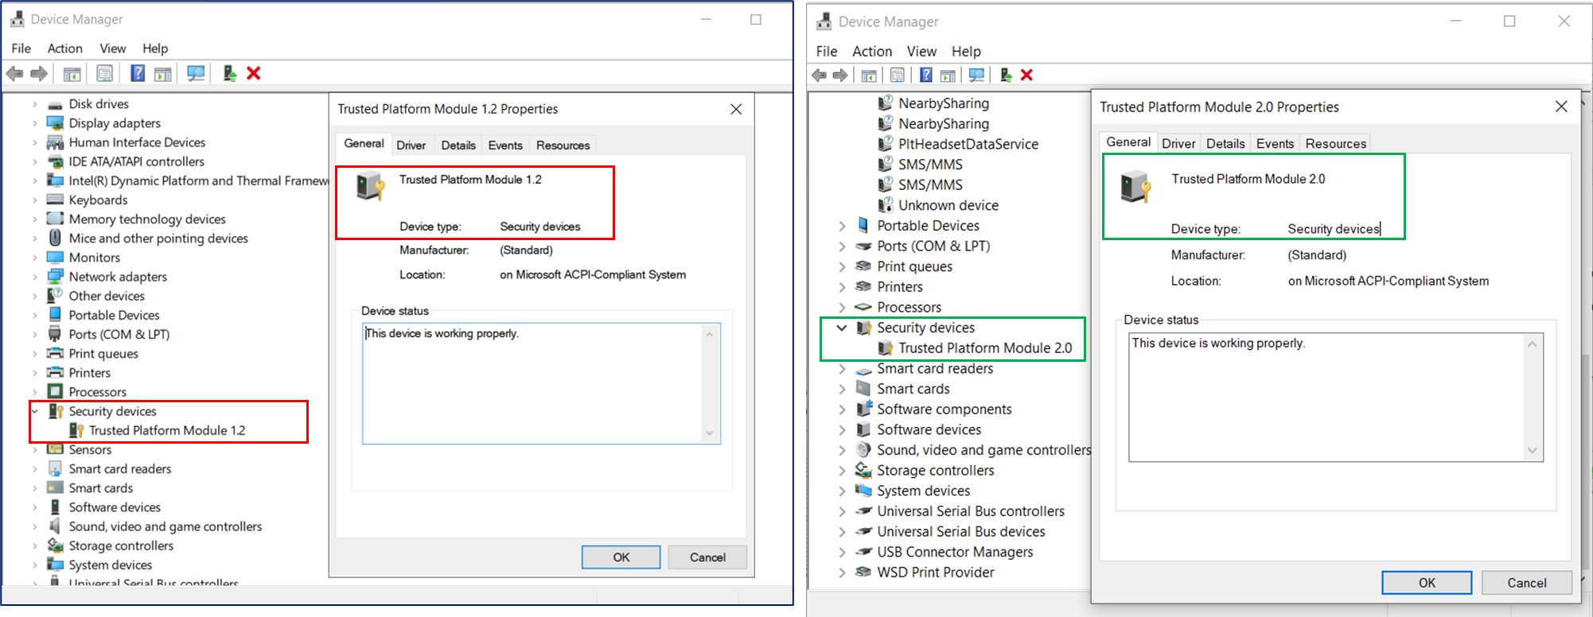Image resolution: width=1593 pixels, height=617 pixels.
Task: Open the Driver tab in TPM 1.2 Properties
Action: [411, 146]
